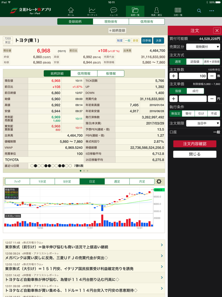Expand the 売買区分 現物買付 dropdown
222x297 pixels.
coord(203,47)
